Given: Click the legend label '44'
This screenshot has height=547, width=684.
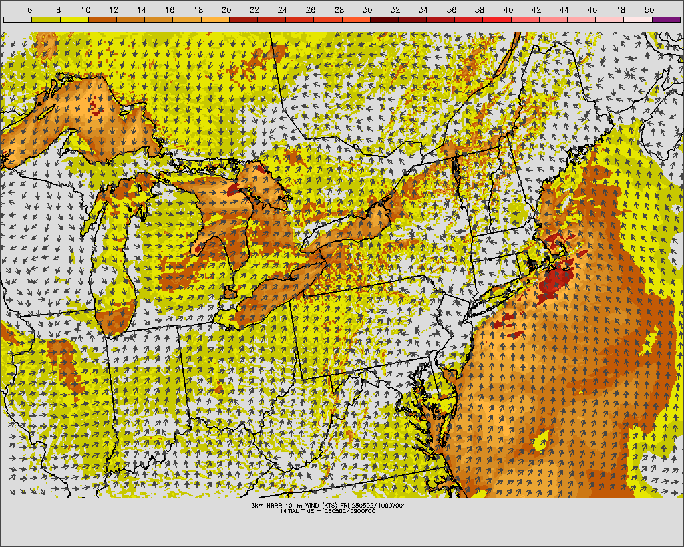Looking at the screenshot, I should [564, 9].
